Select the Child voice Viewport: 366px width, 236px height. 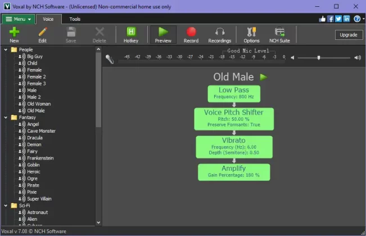(32, 63)
